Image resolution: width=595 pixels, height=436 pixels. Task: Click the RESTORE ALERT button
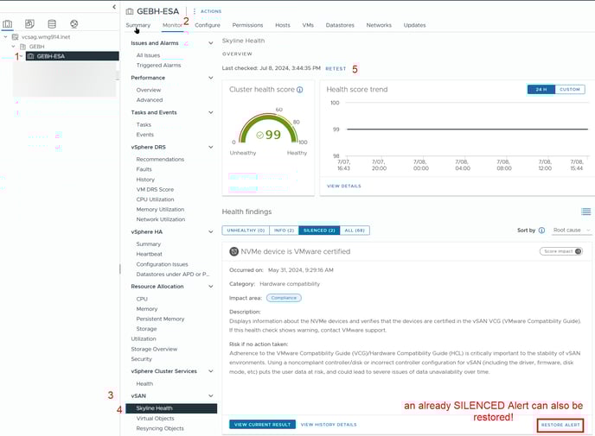[x=560, y=425]
